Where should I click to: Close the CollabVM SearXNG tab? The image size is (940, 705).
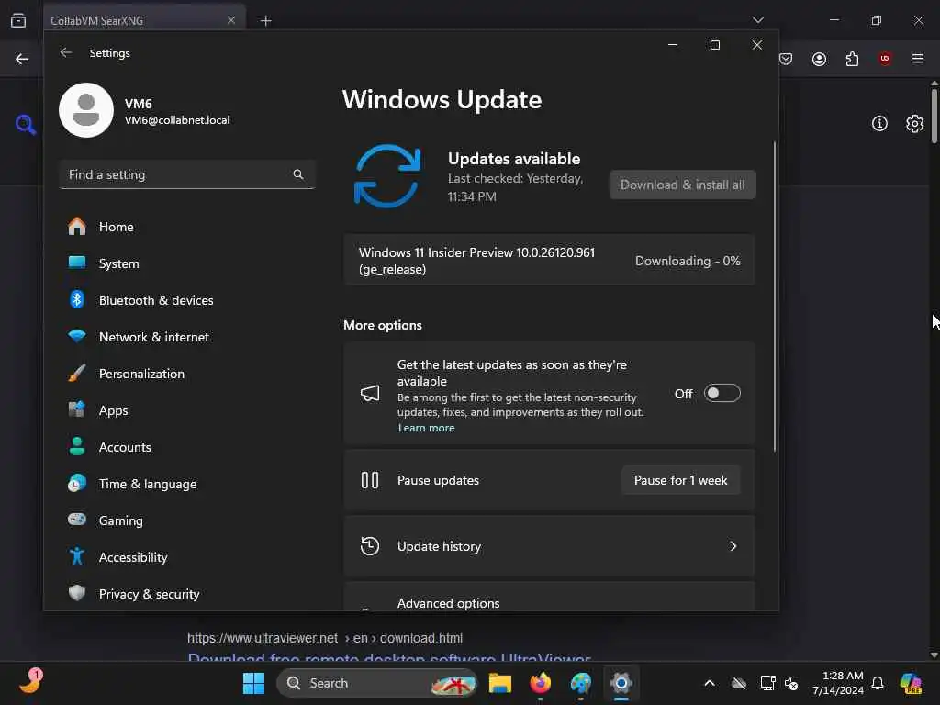pos(231,20)
